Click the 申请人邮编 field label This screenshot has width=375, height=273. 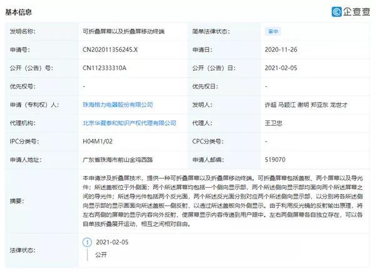point(208,160)
